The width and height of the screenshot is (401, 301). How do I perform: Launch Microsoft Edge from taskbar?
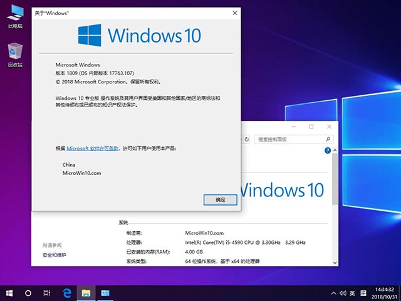pyautogui.click(x=67, y=293)
